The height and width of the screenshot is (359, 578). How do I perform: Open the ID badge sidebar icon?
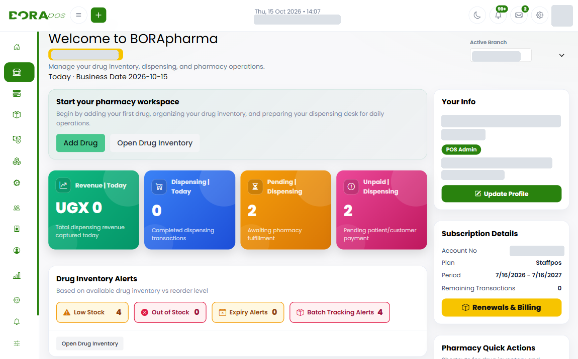[17, 229]
